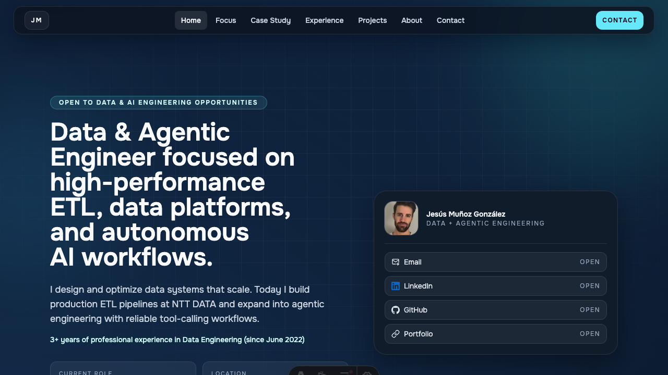Viewport: 668px width, 375px height.
Task: Open the sliders icon with the red dot
Action: 345,374
